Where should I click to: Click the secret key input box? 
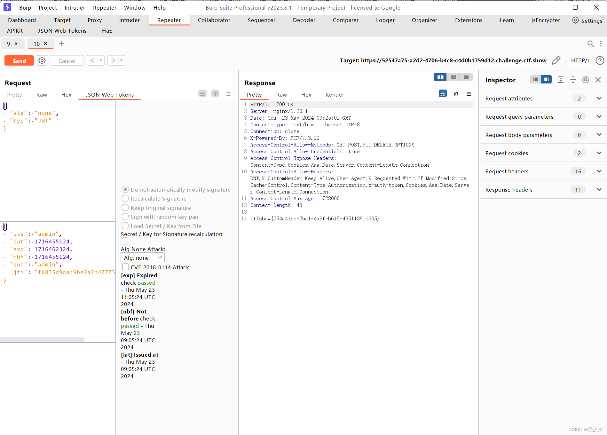[124, 241]
